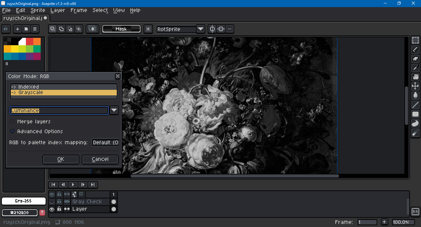Click the palette lock icon

[6, 29]
